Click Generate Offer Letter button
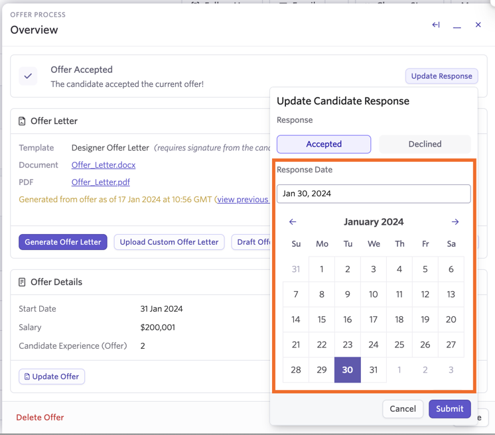This screenshot has width=495, height=435. point(63,242)
